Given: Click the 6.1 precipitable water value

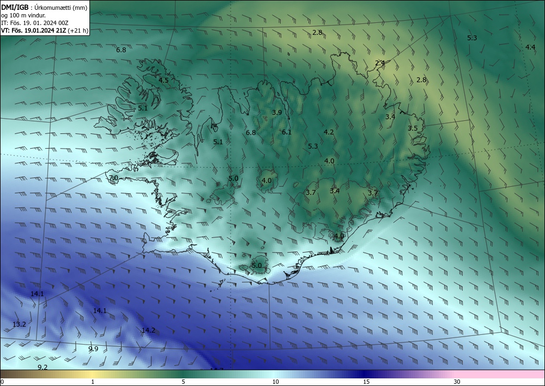Looking at the screenshot, I should click(287, 132).
